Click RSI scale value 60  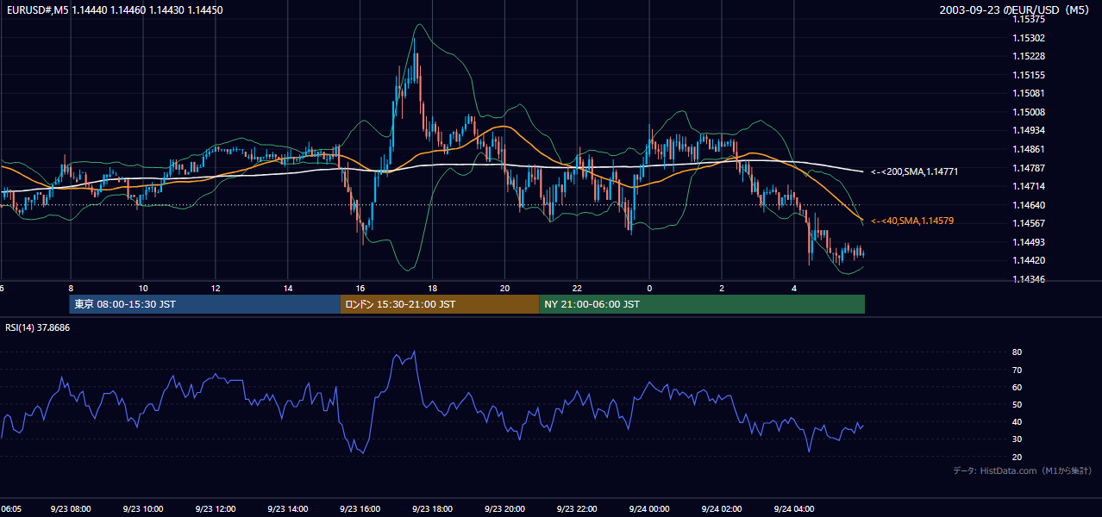tap(1017, 387)
